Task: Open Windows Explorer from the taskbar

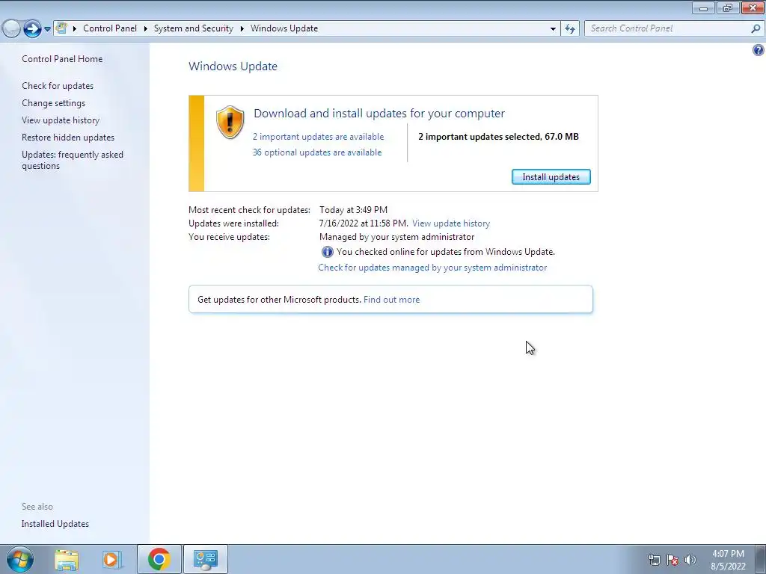Action: (x=67, y=559)
